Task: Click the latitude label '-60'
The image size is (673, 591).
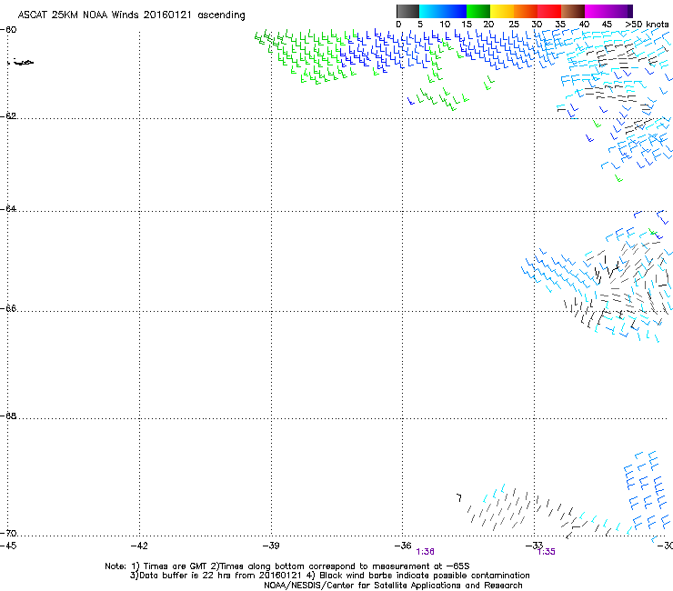Action: click(x=8, y=30)
